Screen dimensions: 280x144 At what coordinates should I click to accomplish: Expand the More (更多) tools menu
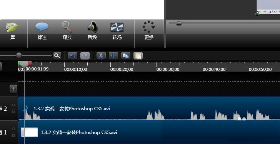[149, 31]
